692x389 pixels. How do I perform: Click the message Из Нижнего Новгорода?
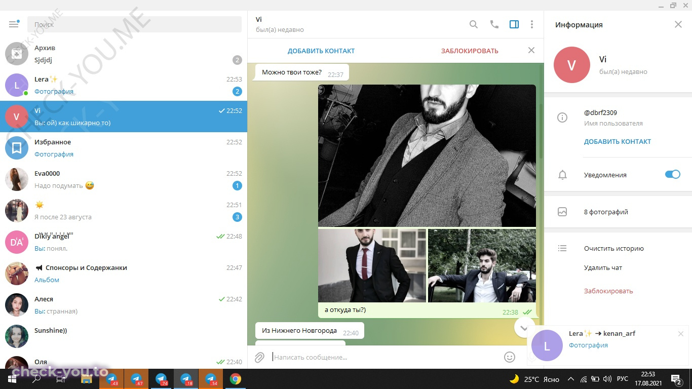[310, 331]
